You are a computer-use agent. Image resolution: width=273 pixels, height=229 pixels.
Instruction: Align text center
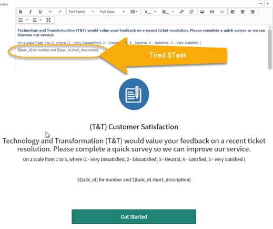click(242, 12)
